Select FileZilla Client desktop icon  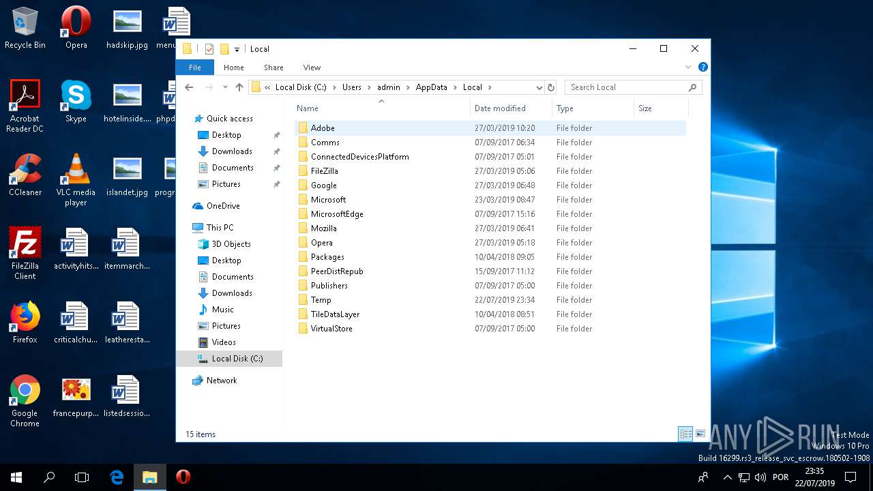[25, 254]
